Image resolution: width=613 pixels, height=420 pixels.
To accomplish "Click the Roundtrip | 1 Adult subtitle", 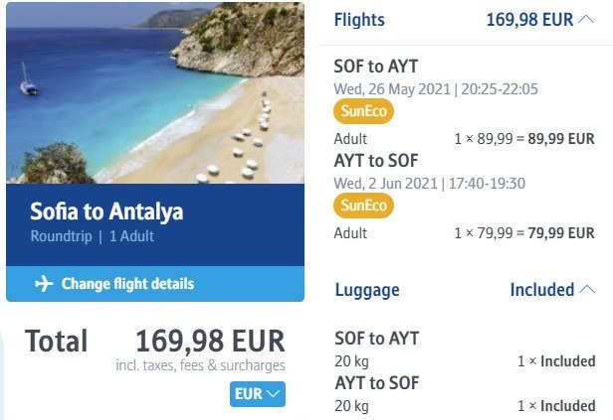I will [92, 237].
